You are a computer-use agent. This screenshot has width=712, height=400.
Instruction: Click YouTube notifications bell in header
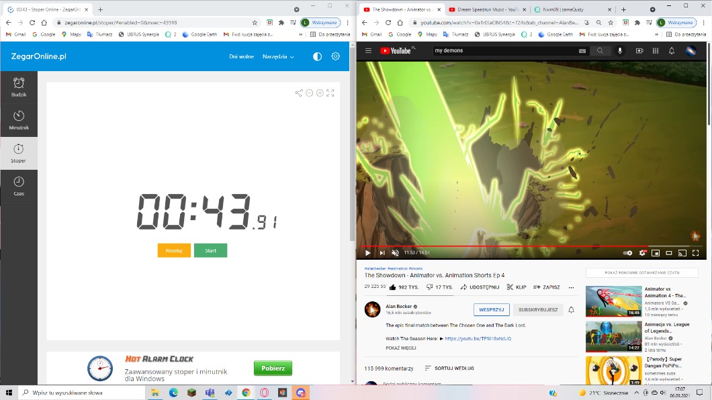(671, 51)
